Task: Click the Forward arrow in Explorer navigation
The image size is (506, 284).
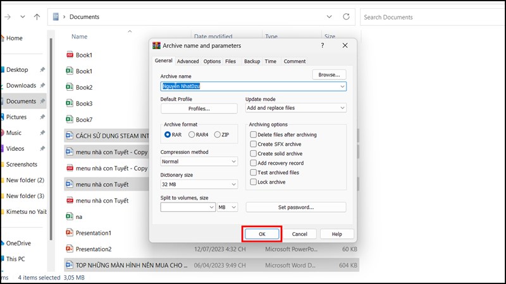Action: (x=8, y=17)
